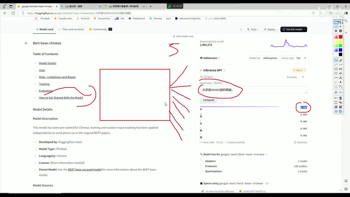350x197 pixels.
Task: Select the smallest pen size dot
Action: point(336,27)
